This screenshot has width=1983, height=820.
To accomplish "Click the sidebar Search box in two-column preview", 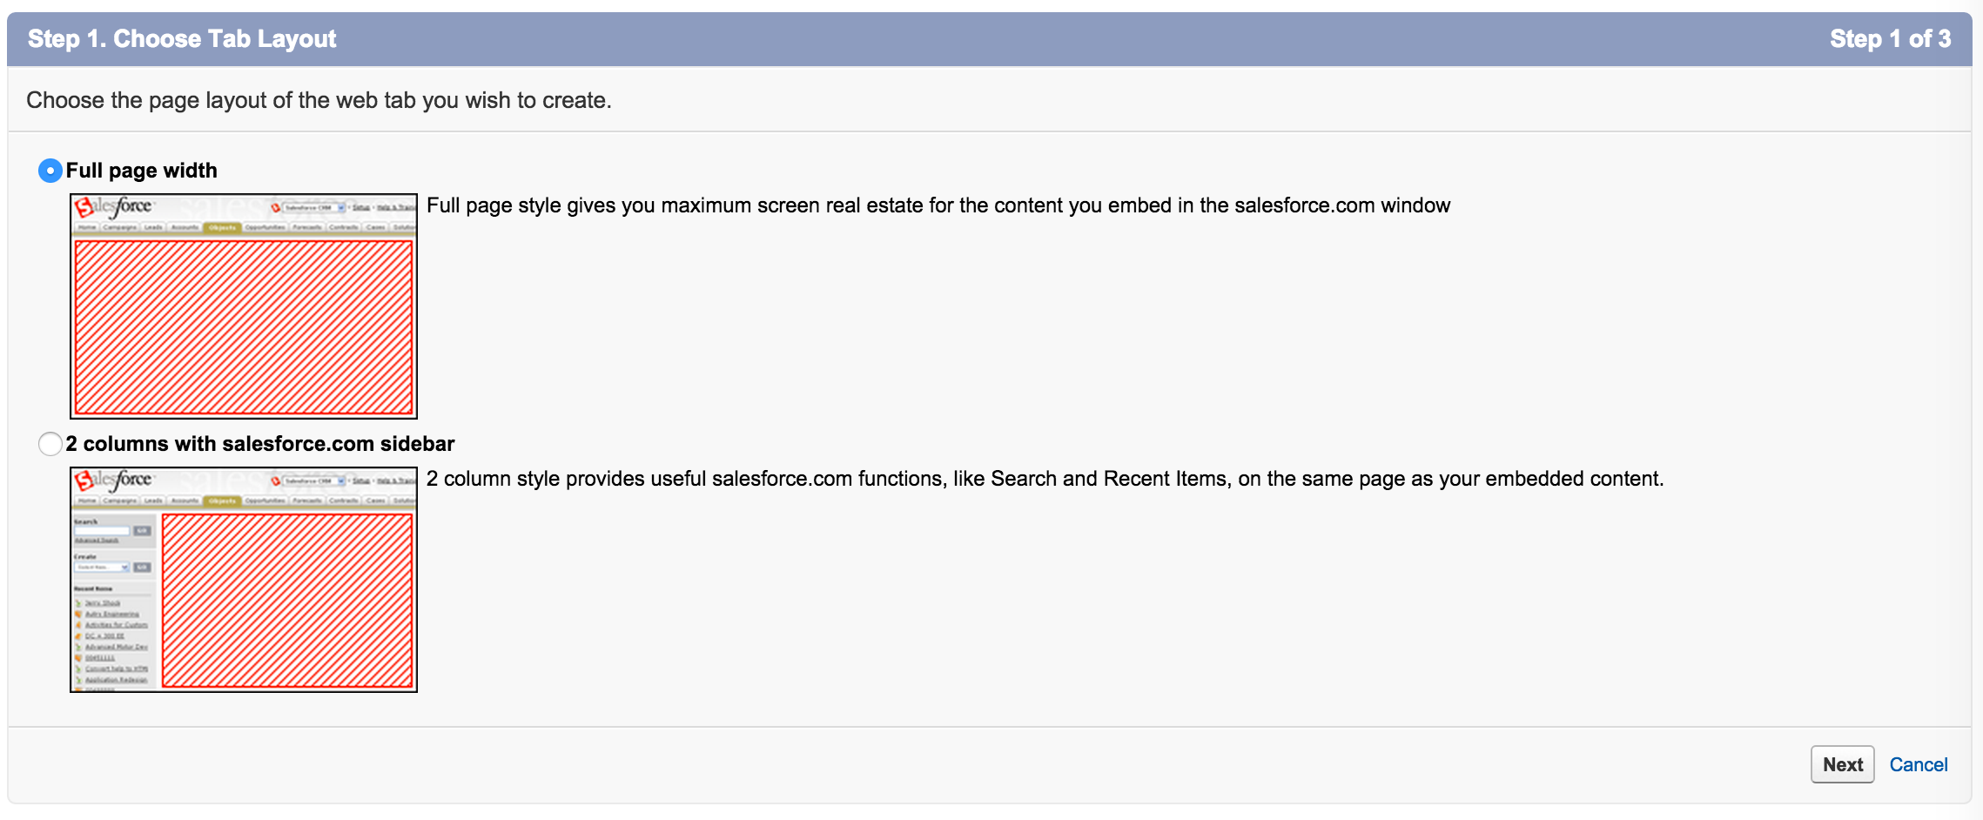I will (102, 531).
